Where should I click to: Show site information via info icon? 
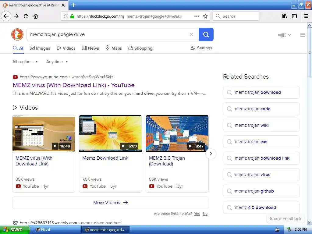(x=66, y=16)
